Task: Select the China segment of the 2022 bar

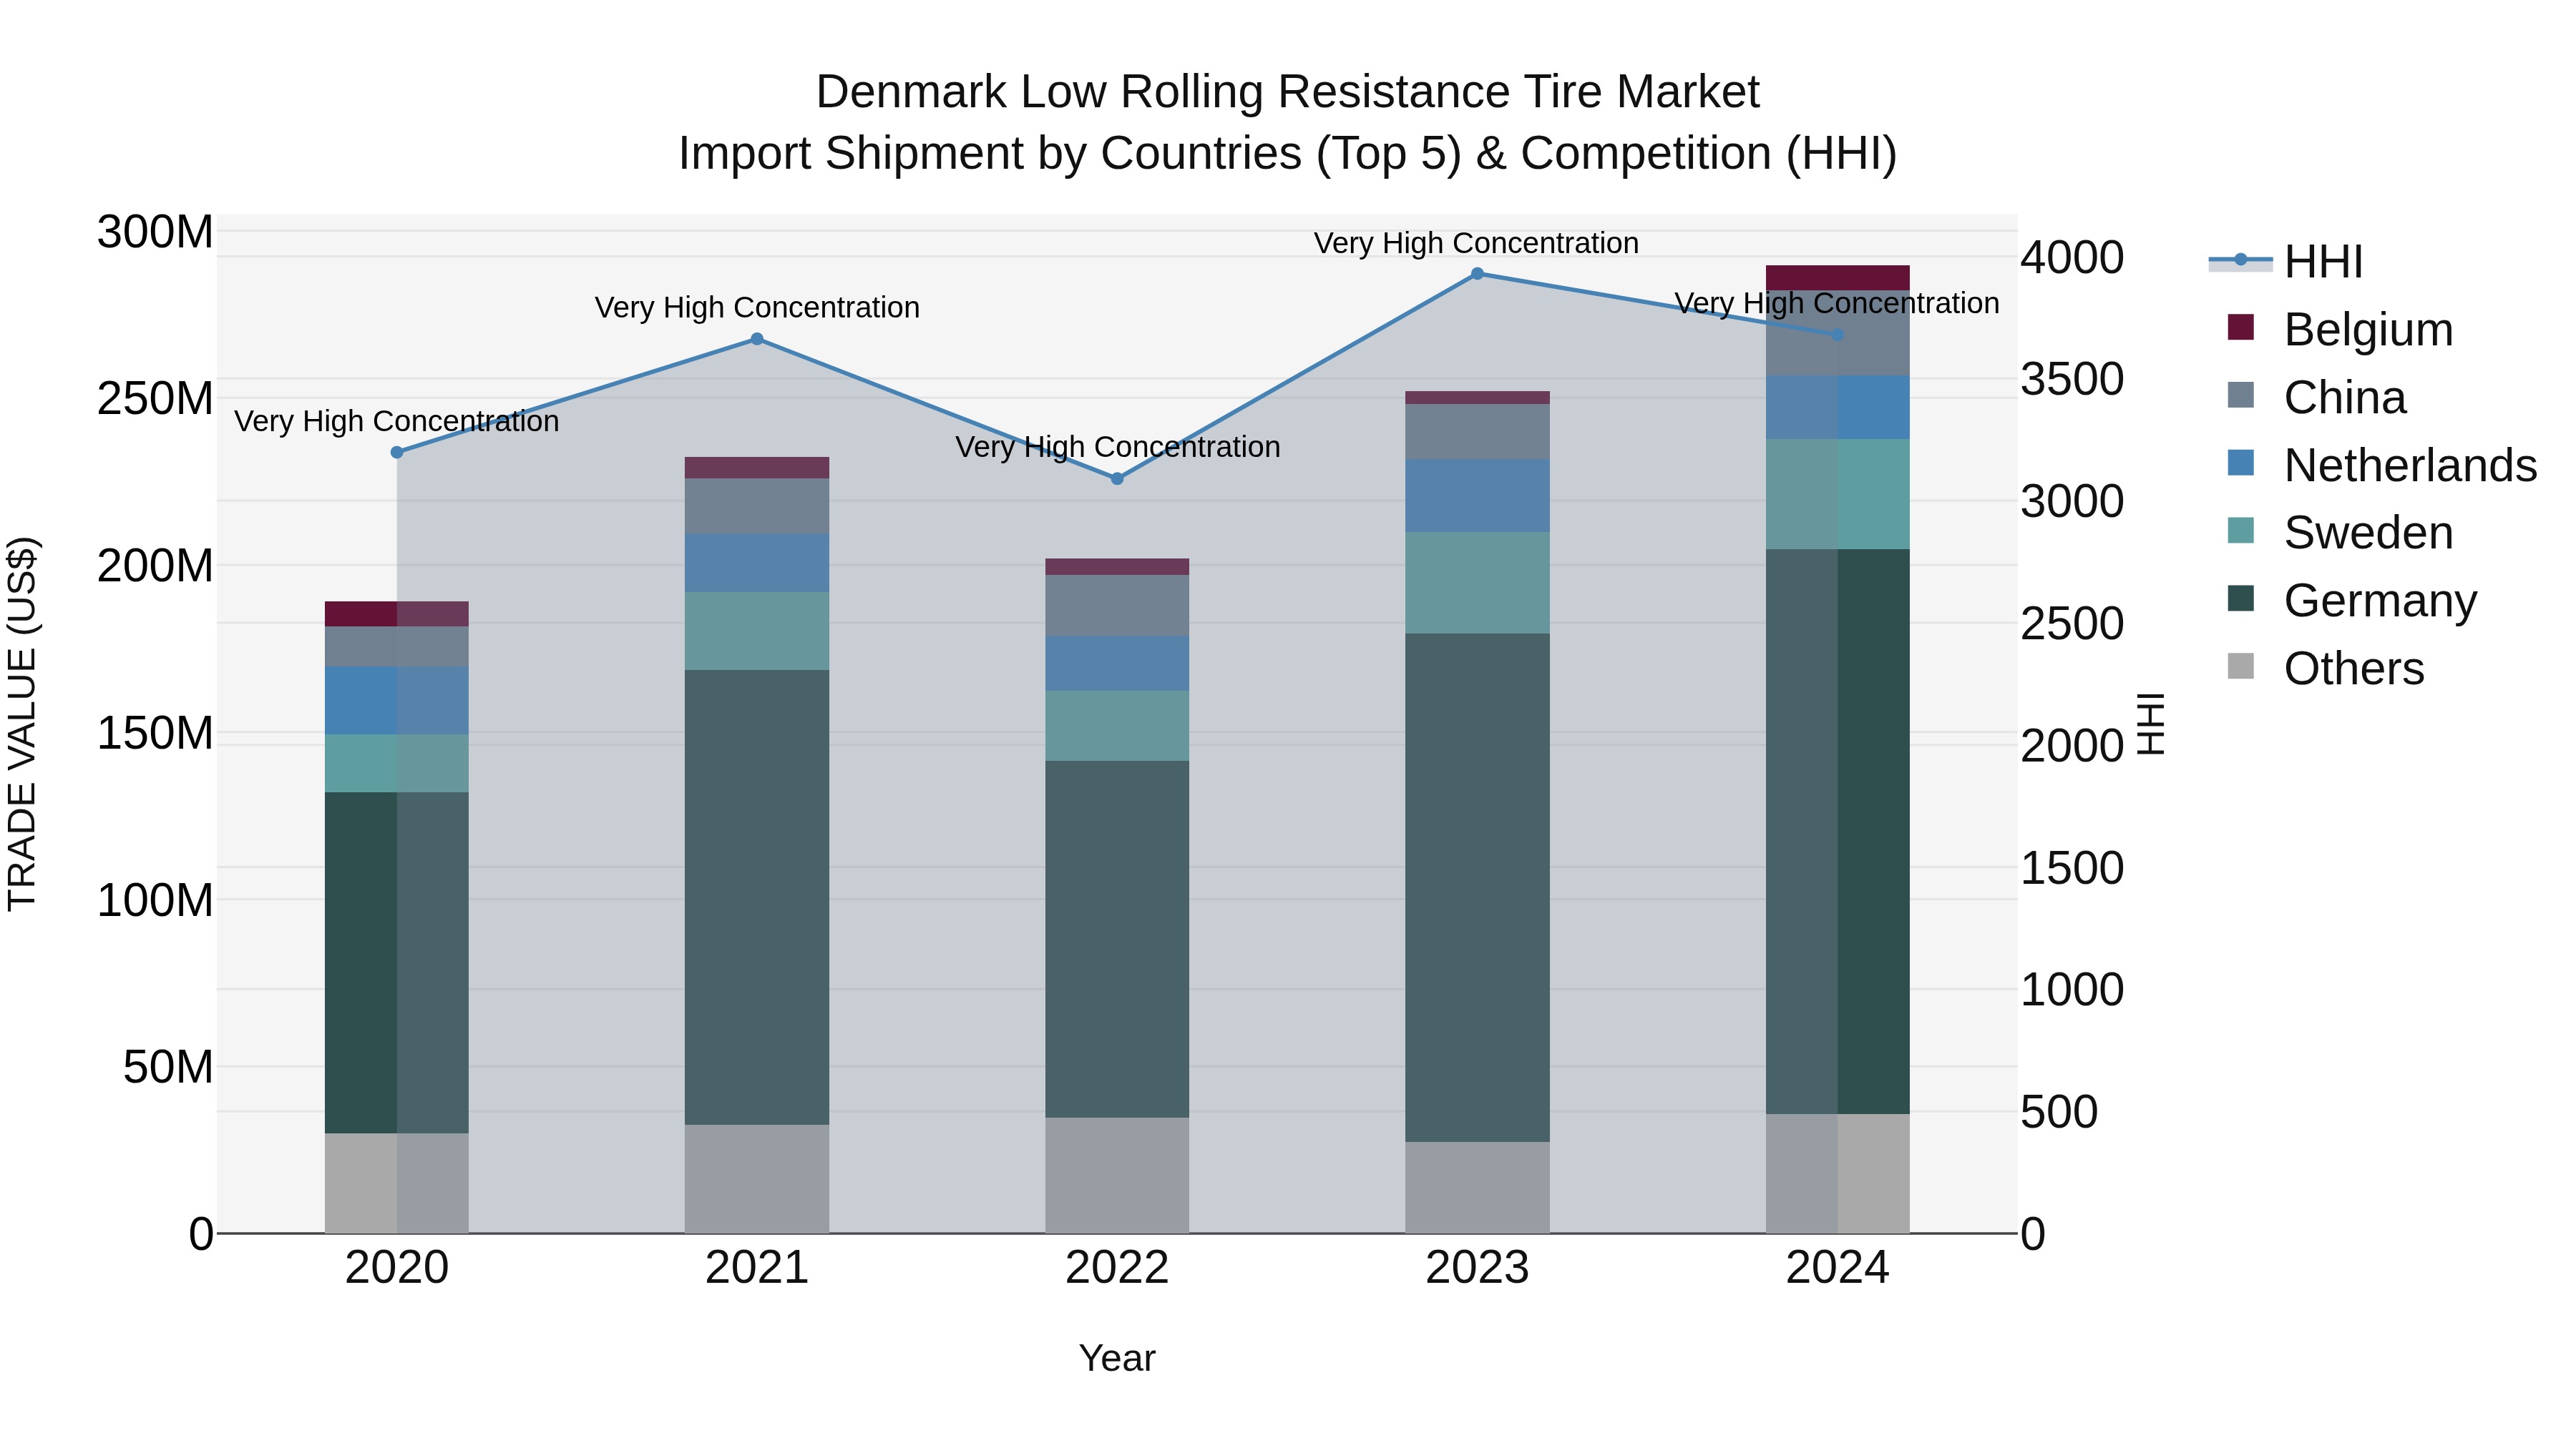Action: [x=1117, y=606]
